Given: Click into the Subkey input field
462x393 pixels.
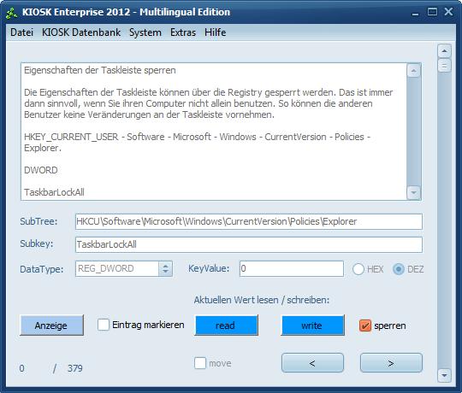Looking at the screenshot, I should pyautogui.click(x=249, y=244).
